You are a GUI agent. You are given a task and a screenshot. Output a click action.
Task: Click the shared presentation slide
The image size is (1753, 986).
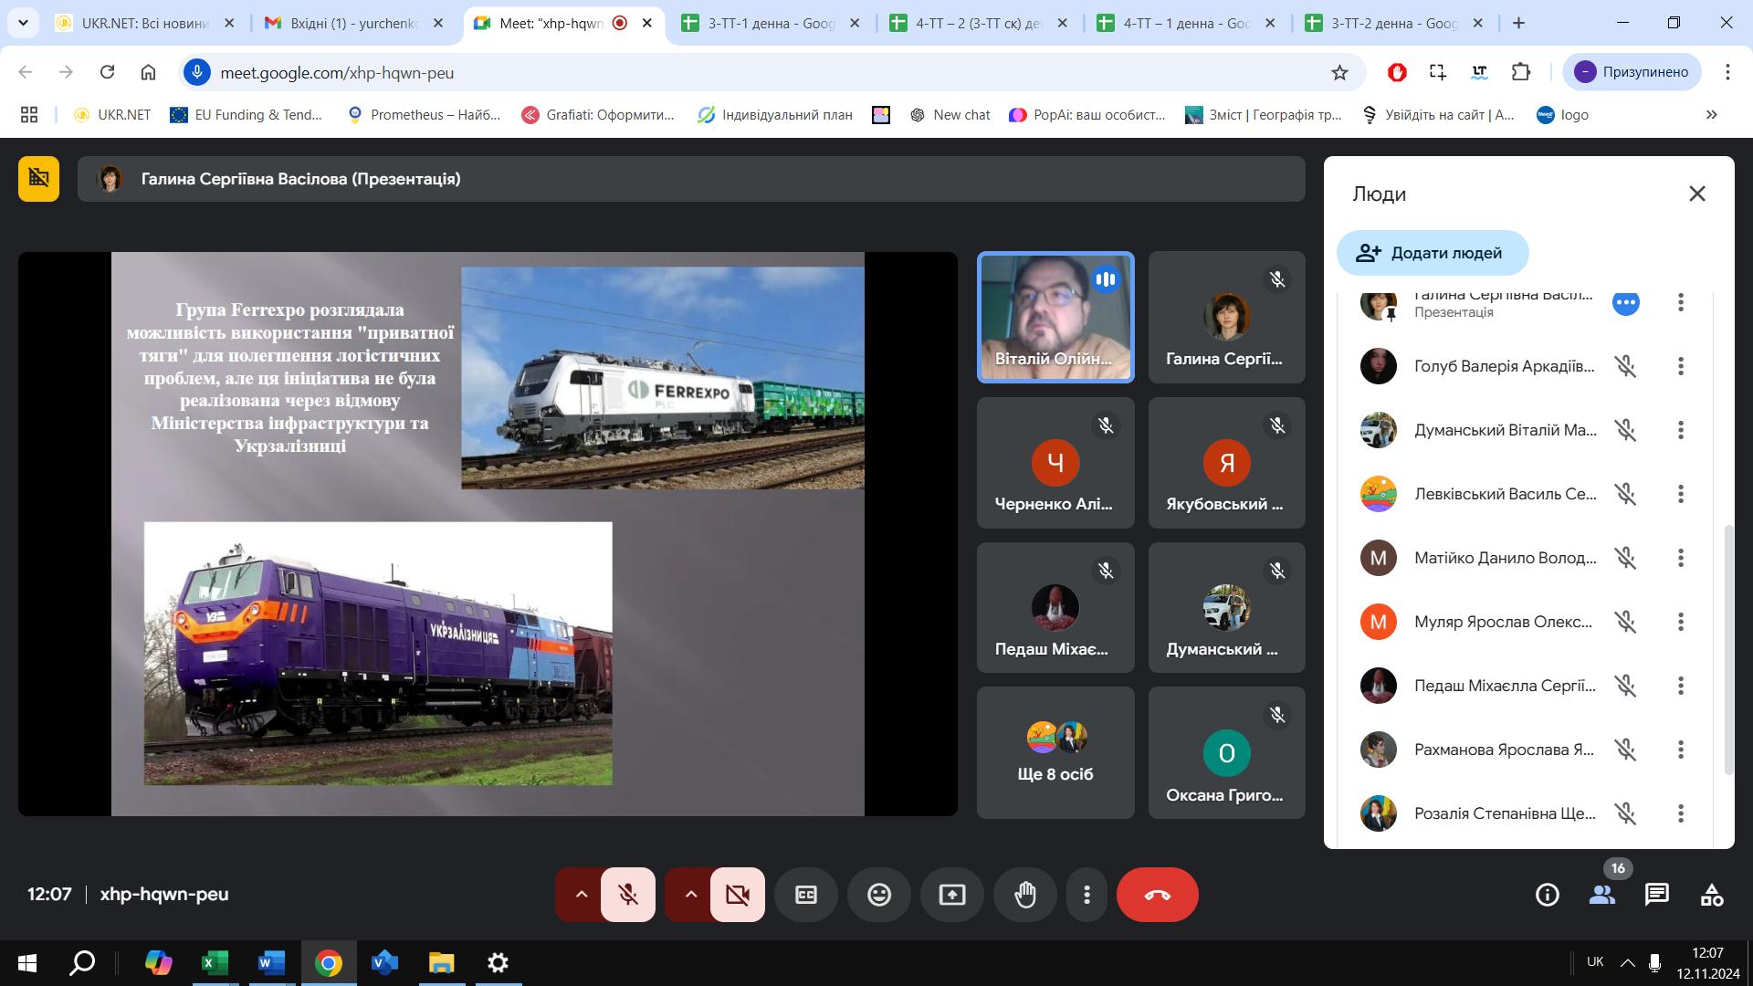pos(488,534)
